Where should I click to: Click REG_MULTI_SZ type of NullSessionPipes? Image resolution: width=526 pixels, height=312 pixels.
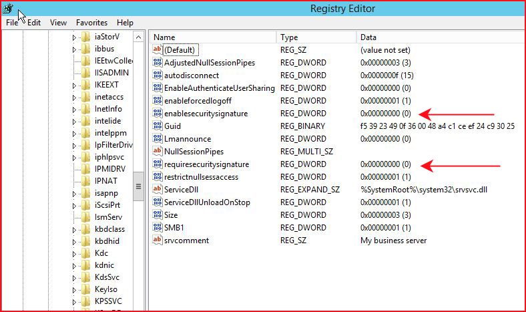[x=306, y=152]
